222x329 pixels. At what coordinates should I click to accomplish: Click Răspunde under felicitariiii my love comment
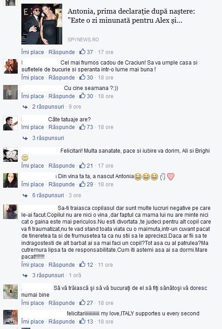coord(62,322)
